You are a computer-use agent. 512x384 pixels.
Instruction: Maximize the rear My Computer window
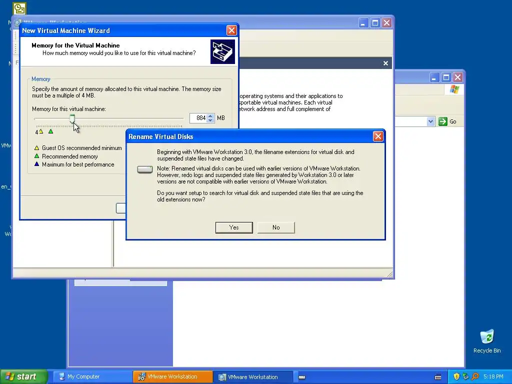tap(446, 77)
